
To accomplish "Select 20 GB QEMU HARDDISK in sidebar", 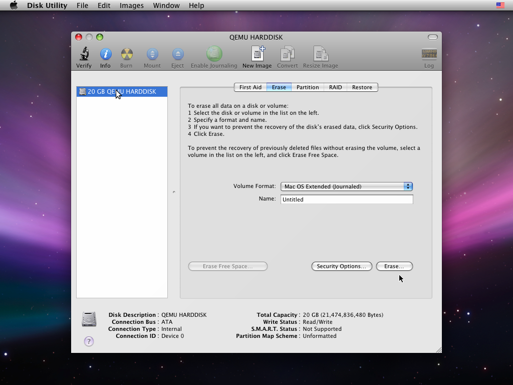I will 122,92.
